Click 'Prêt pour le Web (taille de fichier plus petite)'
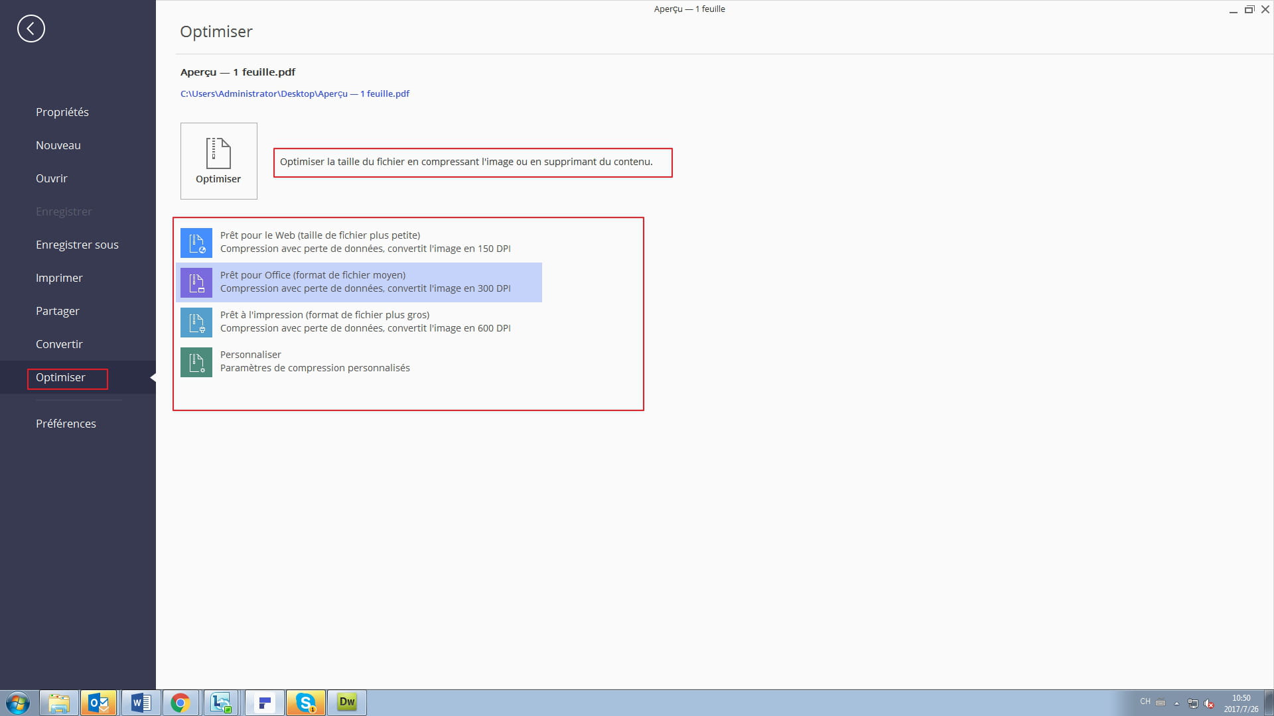Screen dimensions: 1274x716 tap(320, 235)
